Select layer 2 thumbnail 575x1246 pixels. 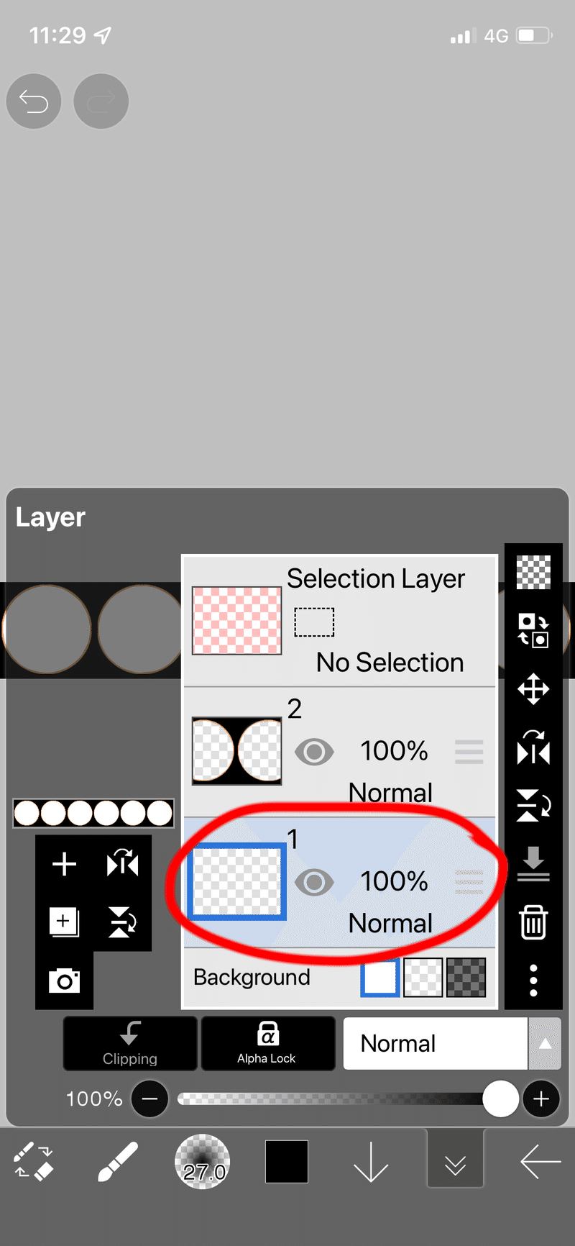[x=236, y=751]
